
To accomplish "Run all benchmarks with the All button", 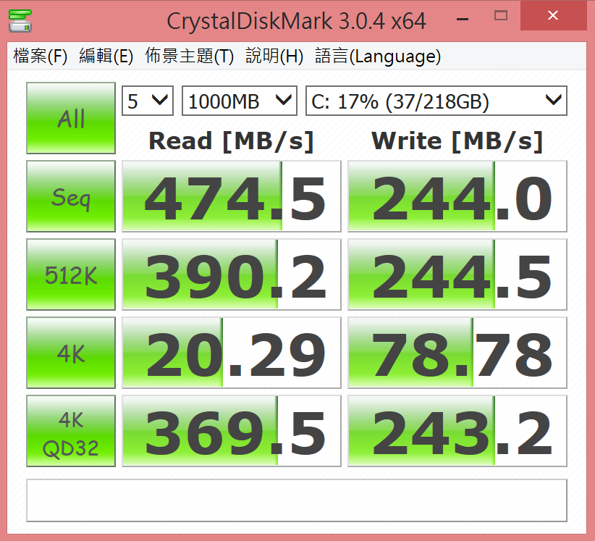I will [x=71, y=118].
